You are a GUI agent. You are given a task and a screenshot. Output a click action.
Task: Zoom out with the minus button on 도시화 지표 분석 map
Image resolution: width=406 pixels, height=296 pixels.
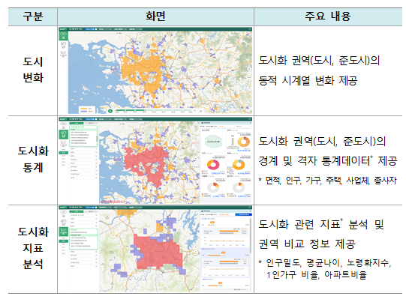[196, 251]
